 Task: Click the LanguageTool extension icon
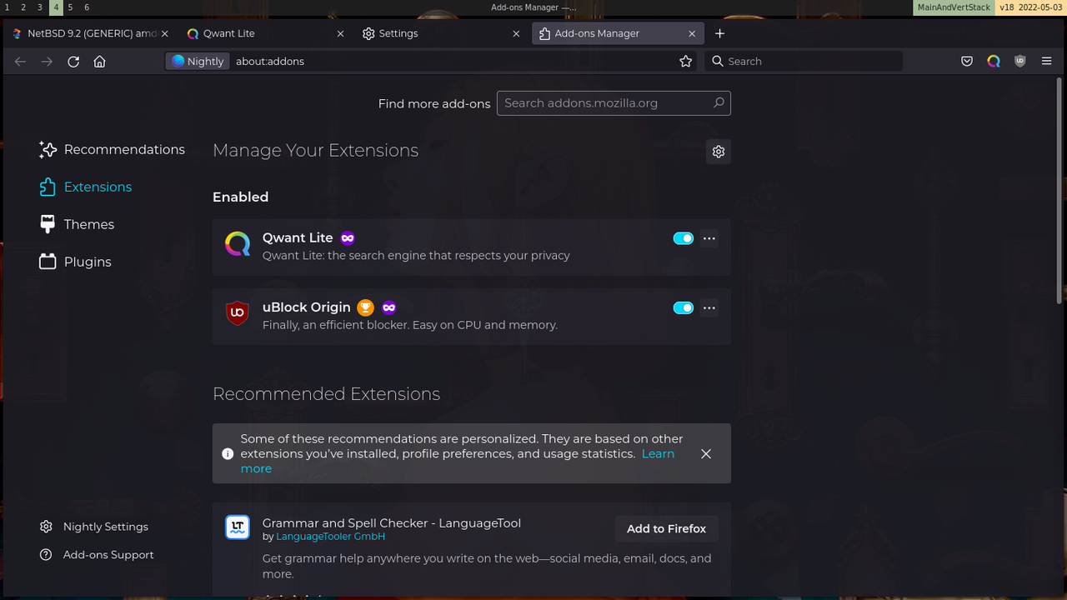[x=238, y=527]
